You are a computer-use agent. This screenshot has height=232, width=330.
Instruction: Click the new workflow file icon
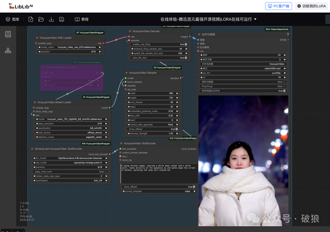(31, 19)
